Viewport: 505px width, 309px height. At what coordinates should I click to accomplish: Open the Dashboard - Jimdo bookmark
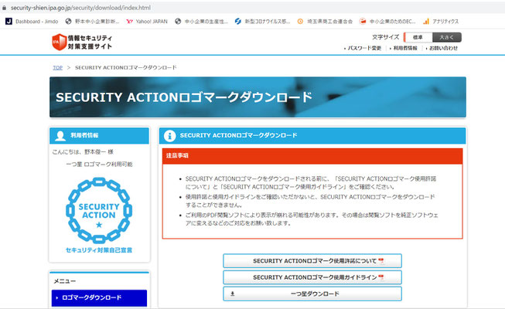pyautogui.click(x=32, y=22)
